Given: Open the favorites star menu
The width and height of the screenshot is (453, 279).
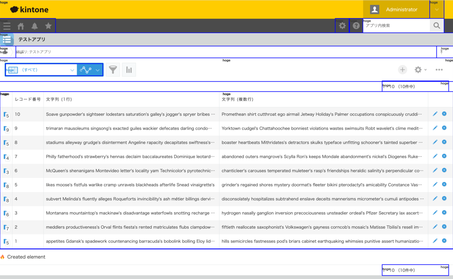Looking at the screenshot, I should click(x=48, y=26).
